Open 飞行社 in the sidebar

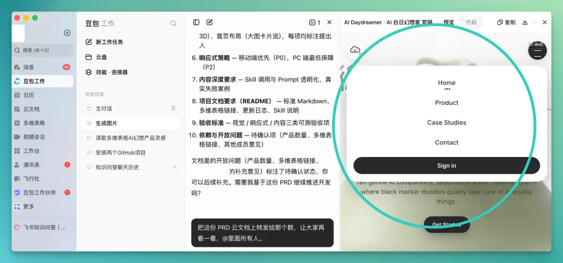(x=43, y=179)
